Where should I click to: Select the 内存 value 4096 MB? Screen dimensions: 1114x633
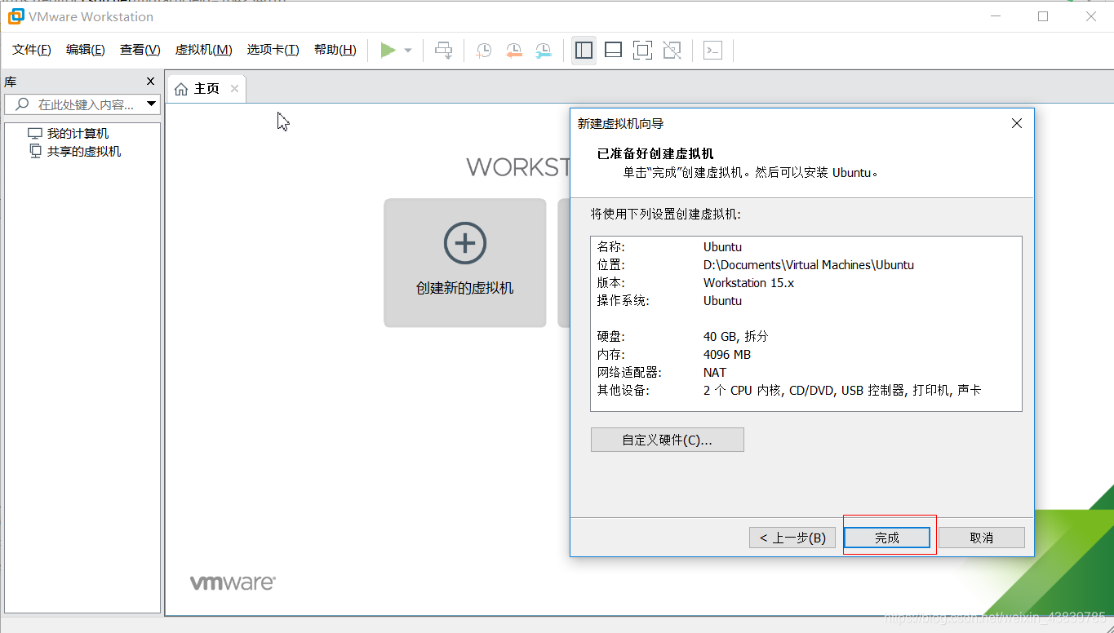click(726, 355)
